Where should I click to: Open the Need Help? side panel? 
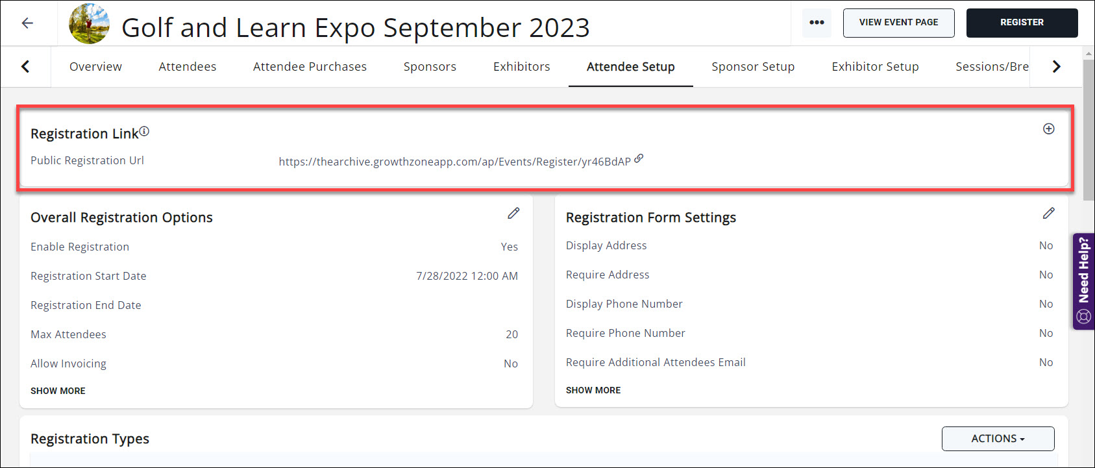[1083, 281]
